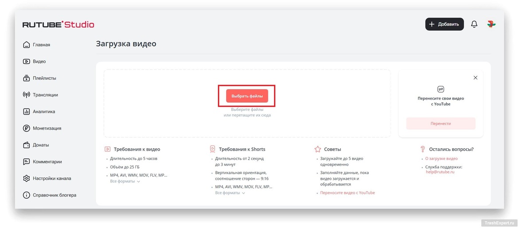Open the Аналитика chart icon
The image size is (519, 228).
click(x=26, y=112)
